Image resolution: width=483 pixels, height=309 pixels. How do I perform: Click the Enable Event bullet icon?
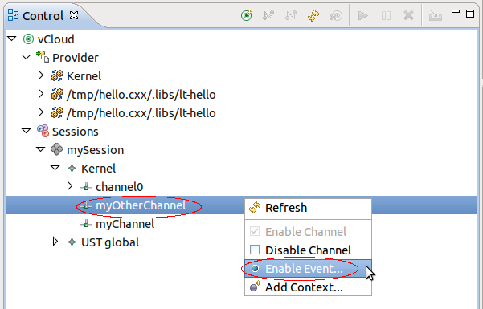[x=255, y=269]
